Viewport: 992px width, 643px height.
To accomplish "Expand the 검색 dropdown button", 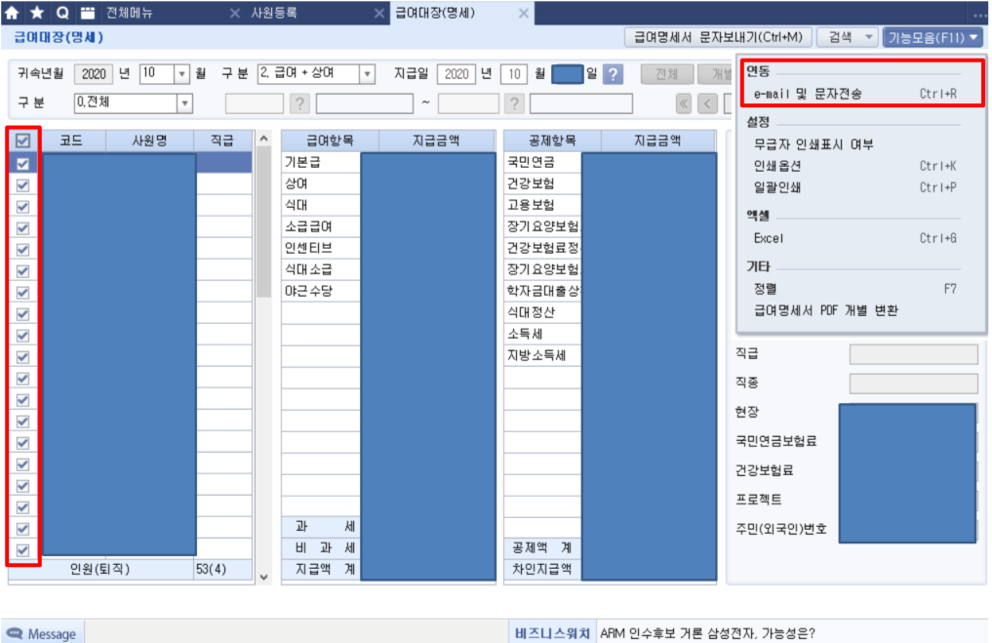I will [869, 37].
